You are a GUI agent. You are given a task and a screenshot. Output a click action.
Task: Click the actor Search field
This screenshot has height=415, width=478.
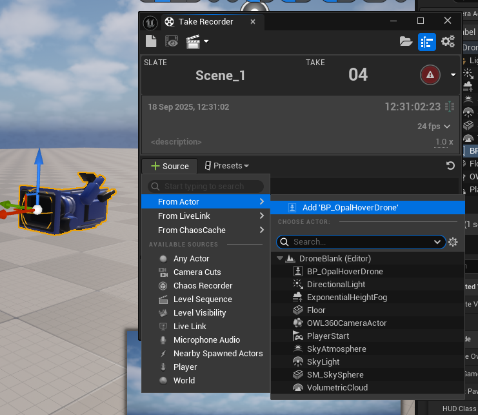359,242
